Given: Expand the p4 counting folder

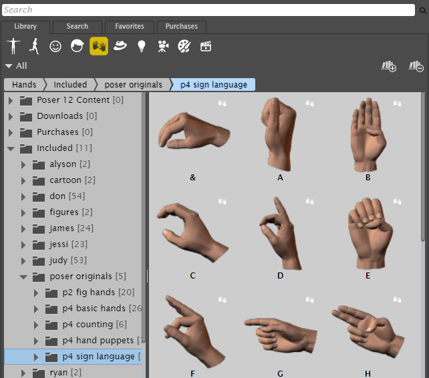Looking at the screenshot, I should [37, 325].
